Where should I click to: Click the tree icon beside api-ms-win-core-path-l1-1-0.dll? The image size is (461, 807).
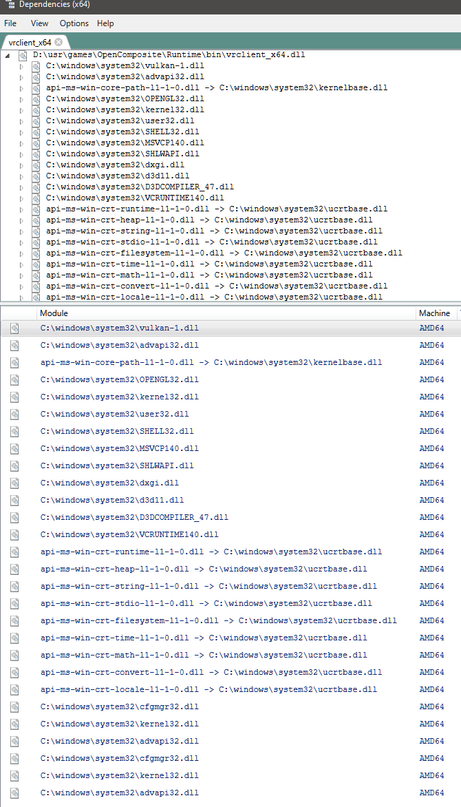pos(36,88)
